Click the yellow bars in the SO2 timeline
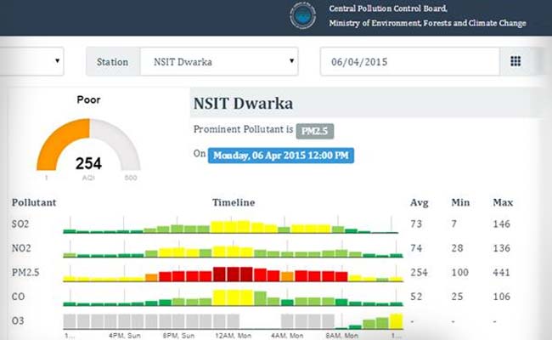Viewport: 552px width, 340px height. (x=231, y=226)
